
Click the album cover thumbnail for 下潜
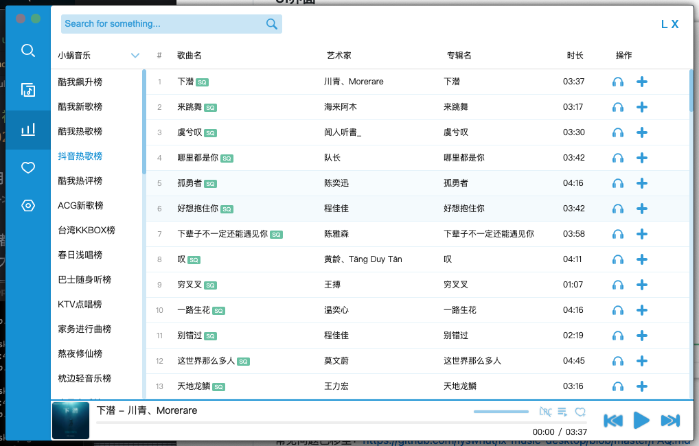point(71,421)
